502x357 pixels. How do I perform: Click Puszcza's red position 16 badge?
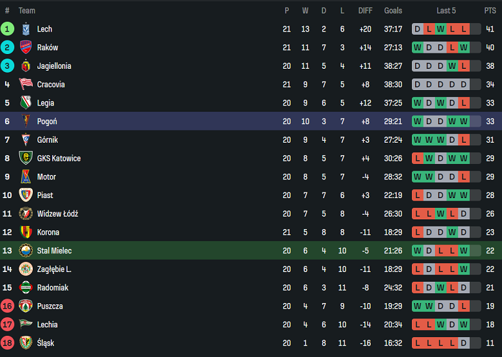click(x=7, y=306)
